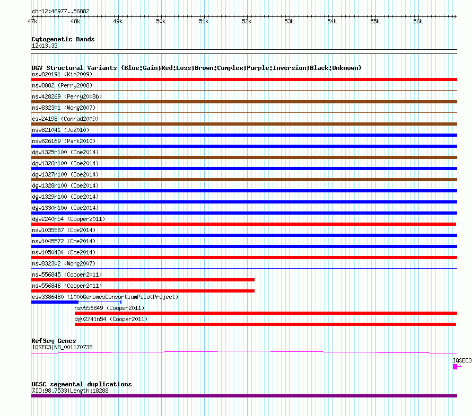This screenshot has width=472, height=416.
Task: Click the nsv832302 (Wong2007) label
Action: [x=64, y=263]
